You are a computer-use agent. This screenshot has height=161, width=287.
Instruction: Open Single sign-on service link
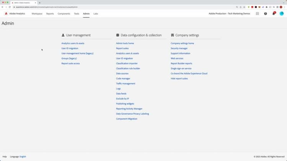click(181, 68)
